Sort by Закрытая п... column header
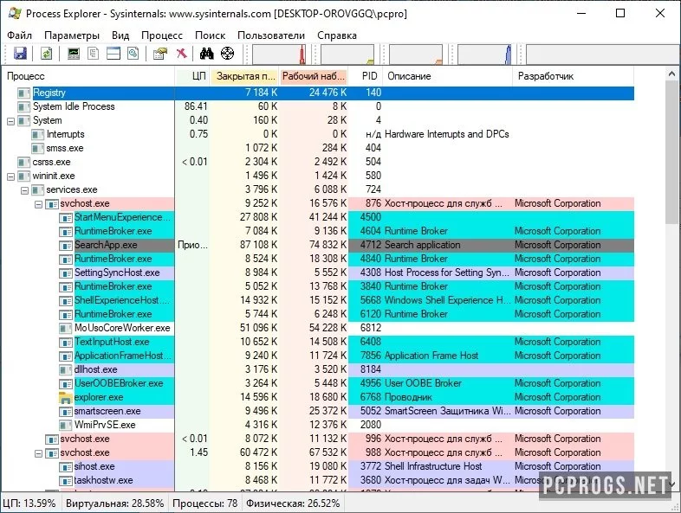 pyautogui.click(x=245, y=76)
